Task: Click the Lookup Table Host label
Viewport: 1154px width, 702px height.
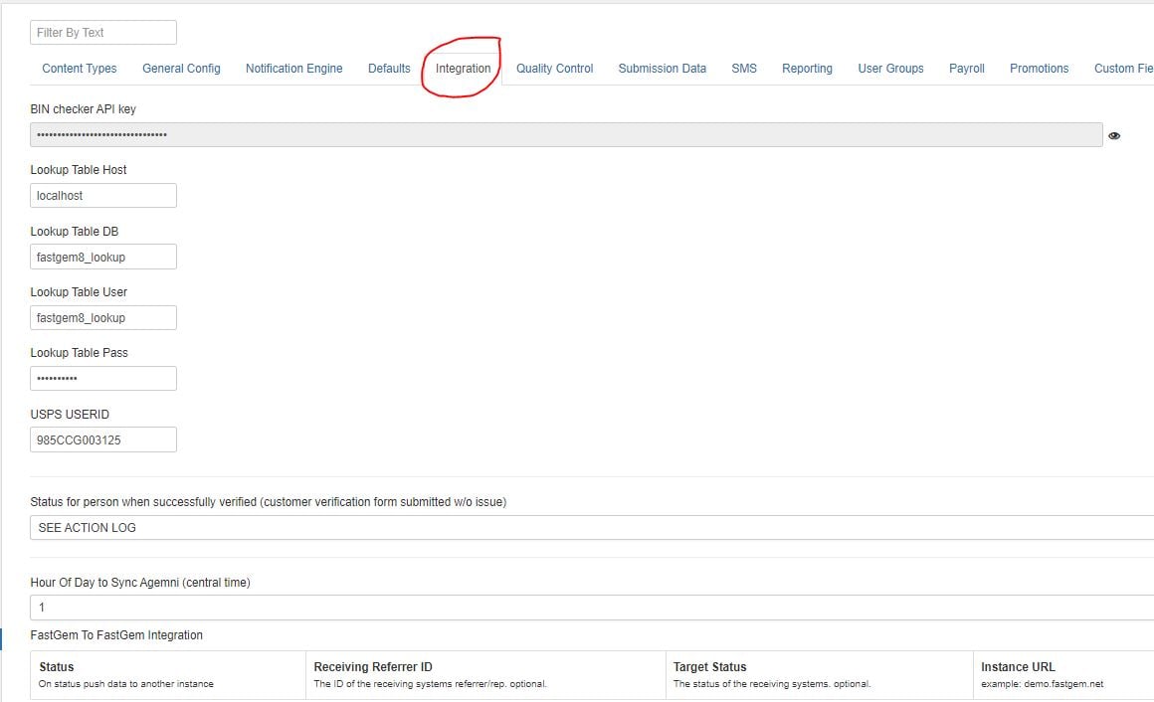Action: tap(79, 170)
